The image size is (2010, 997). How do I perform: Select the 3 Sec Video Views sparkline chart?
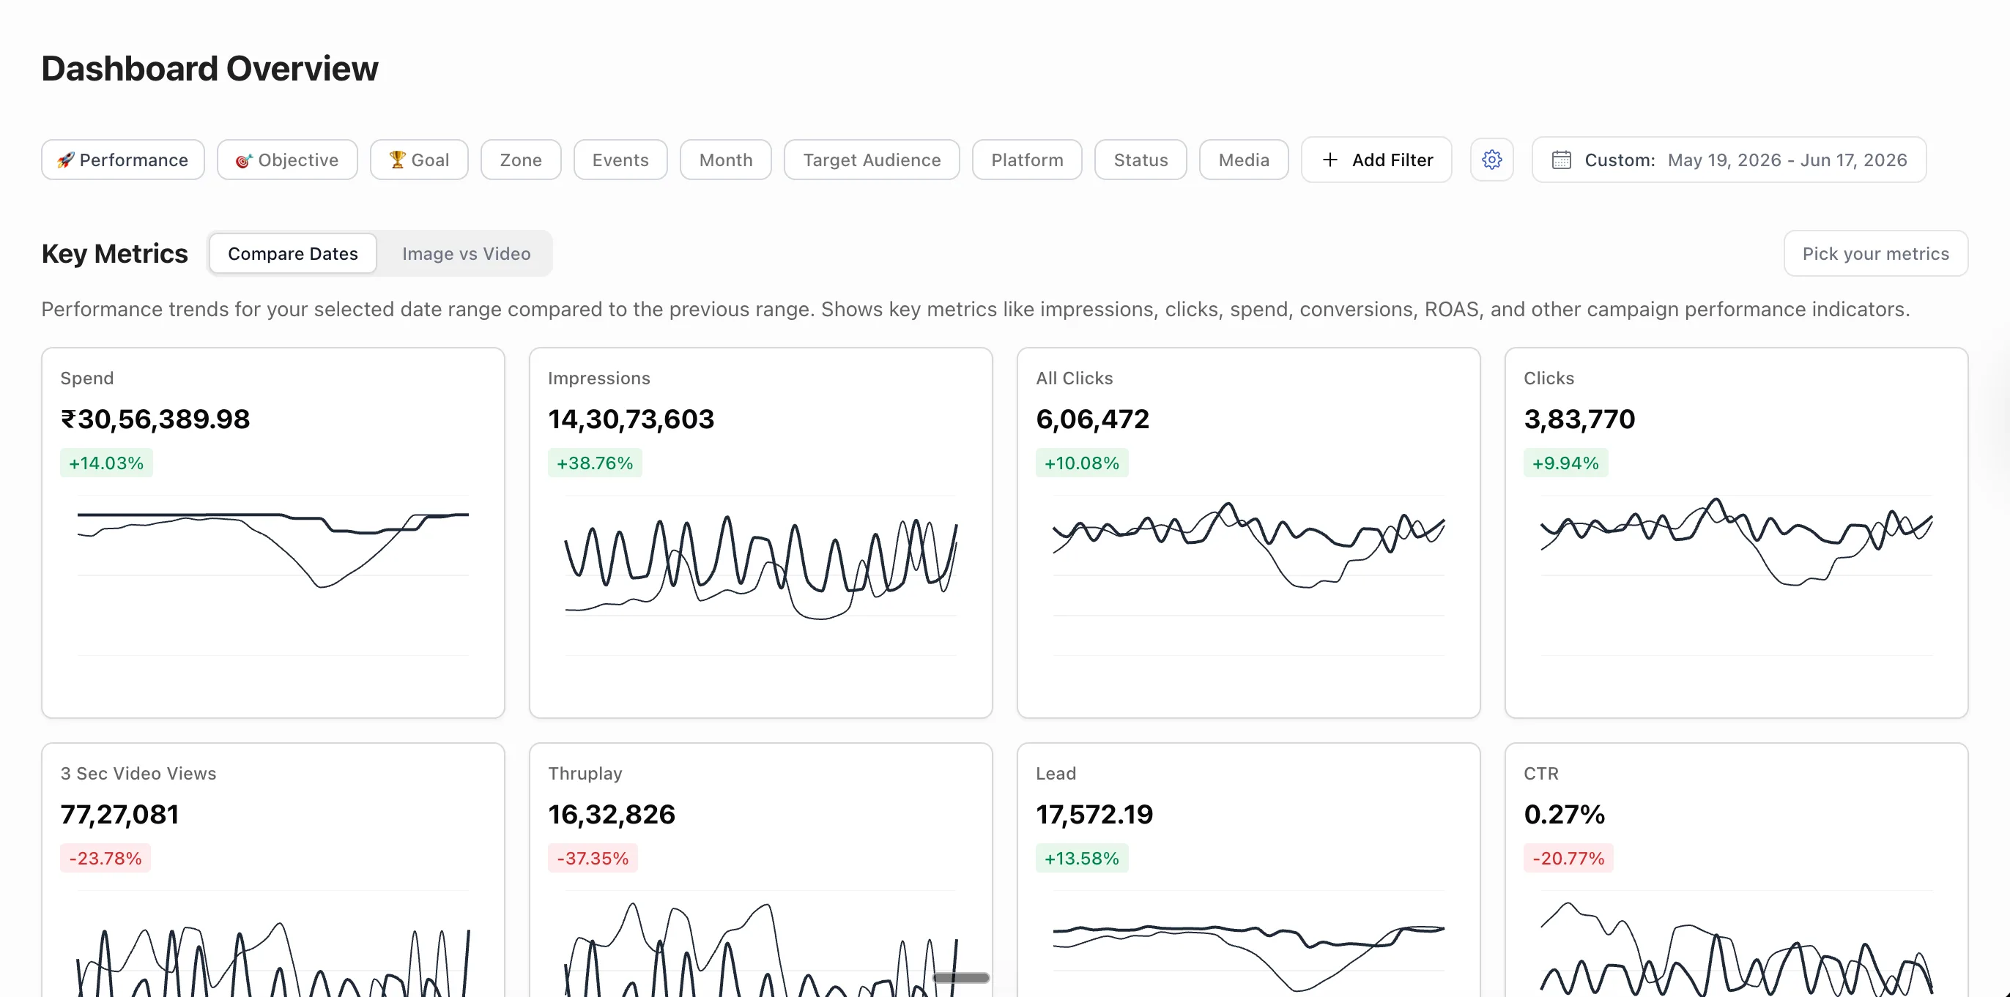pos(273,942)
